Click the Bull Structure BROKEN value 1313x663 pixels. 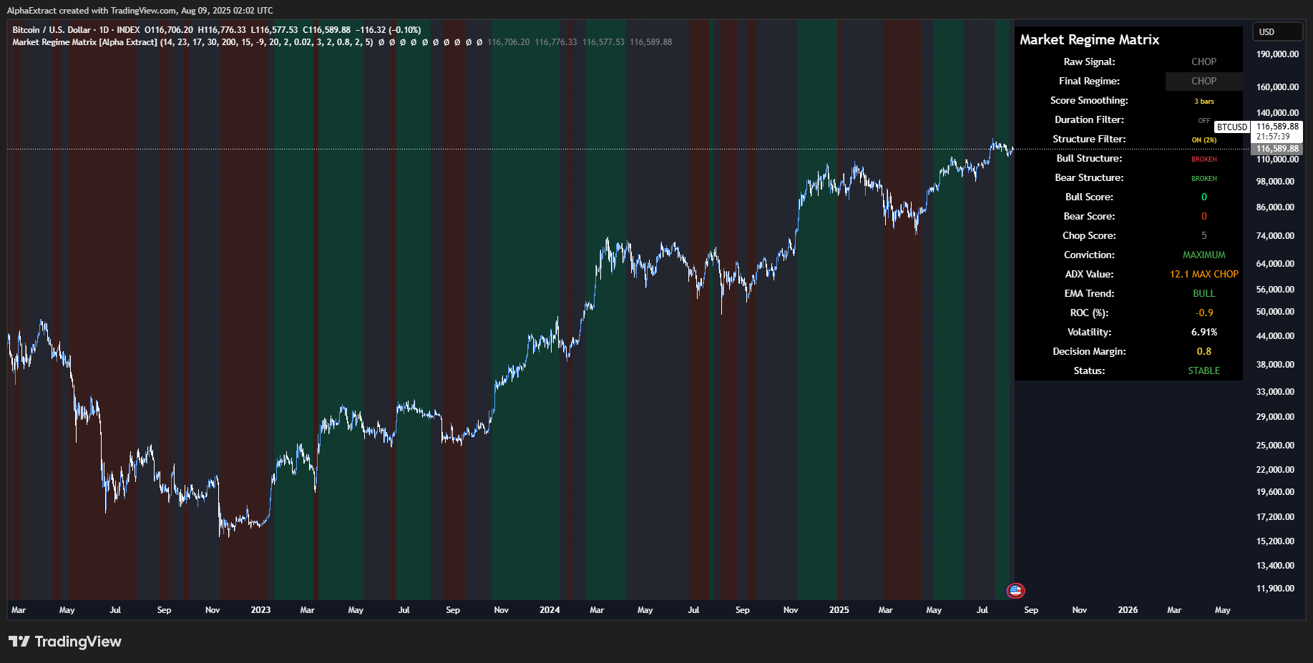tap(1204, 159)
